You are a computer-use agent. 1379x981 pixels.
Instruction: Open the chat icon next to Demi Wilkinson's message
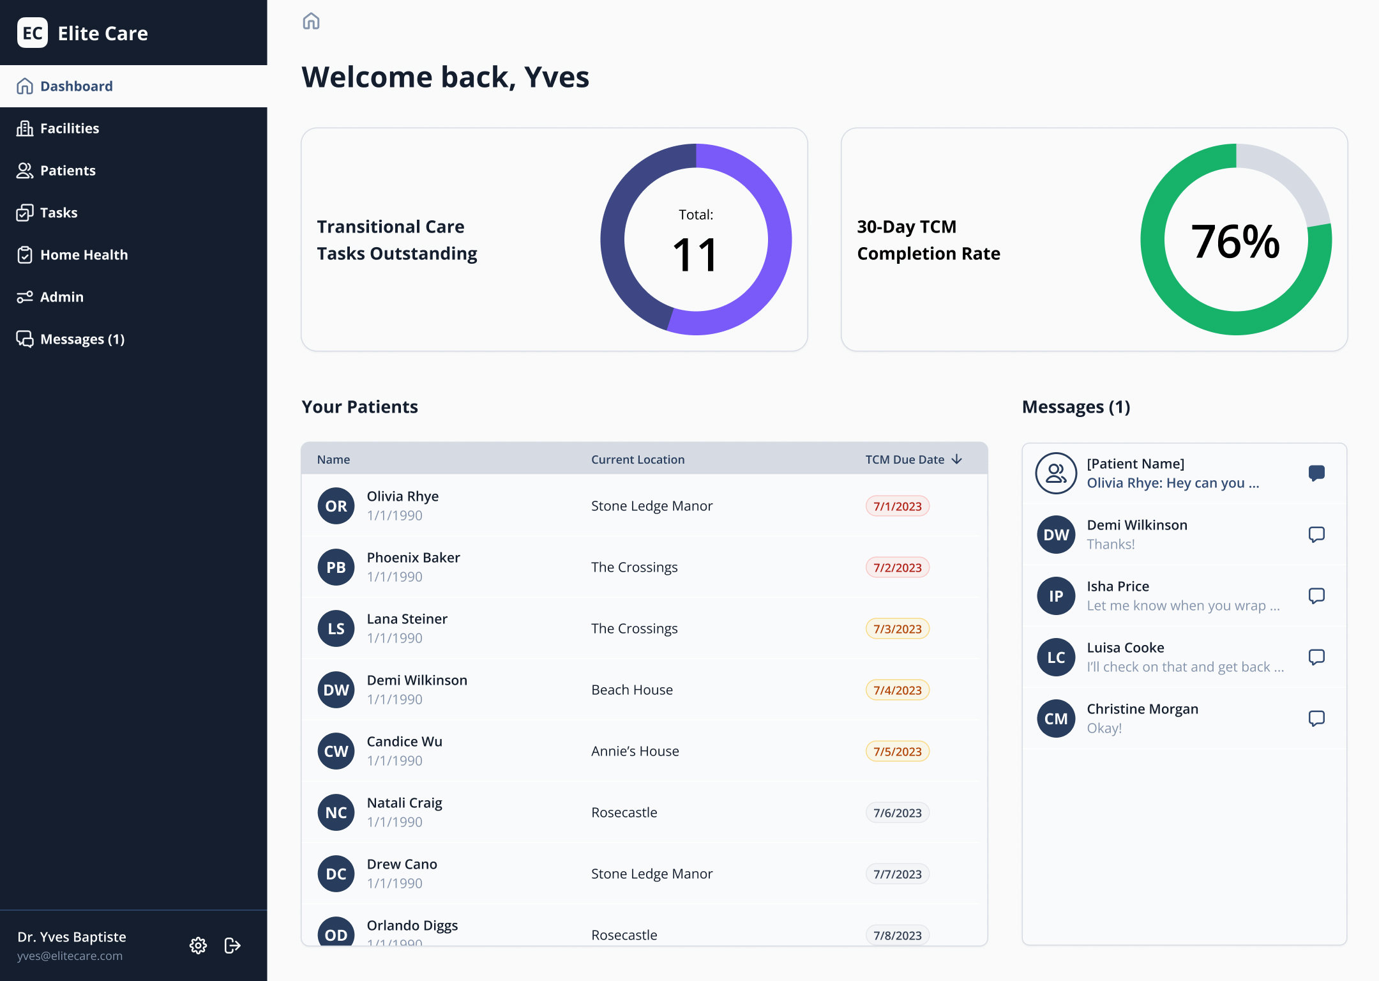pos(1316,535)
